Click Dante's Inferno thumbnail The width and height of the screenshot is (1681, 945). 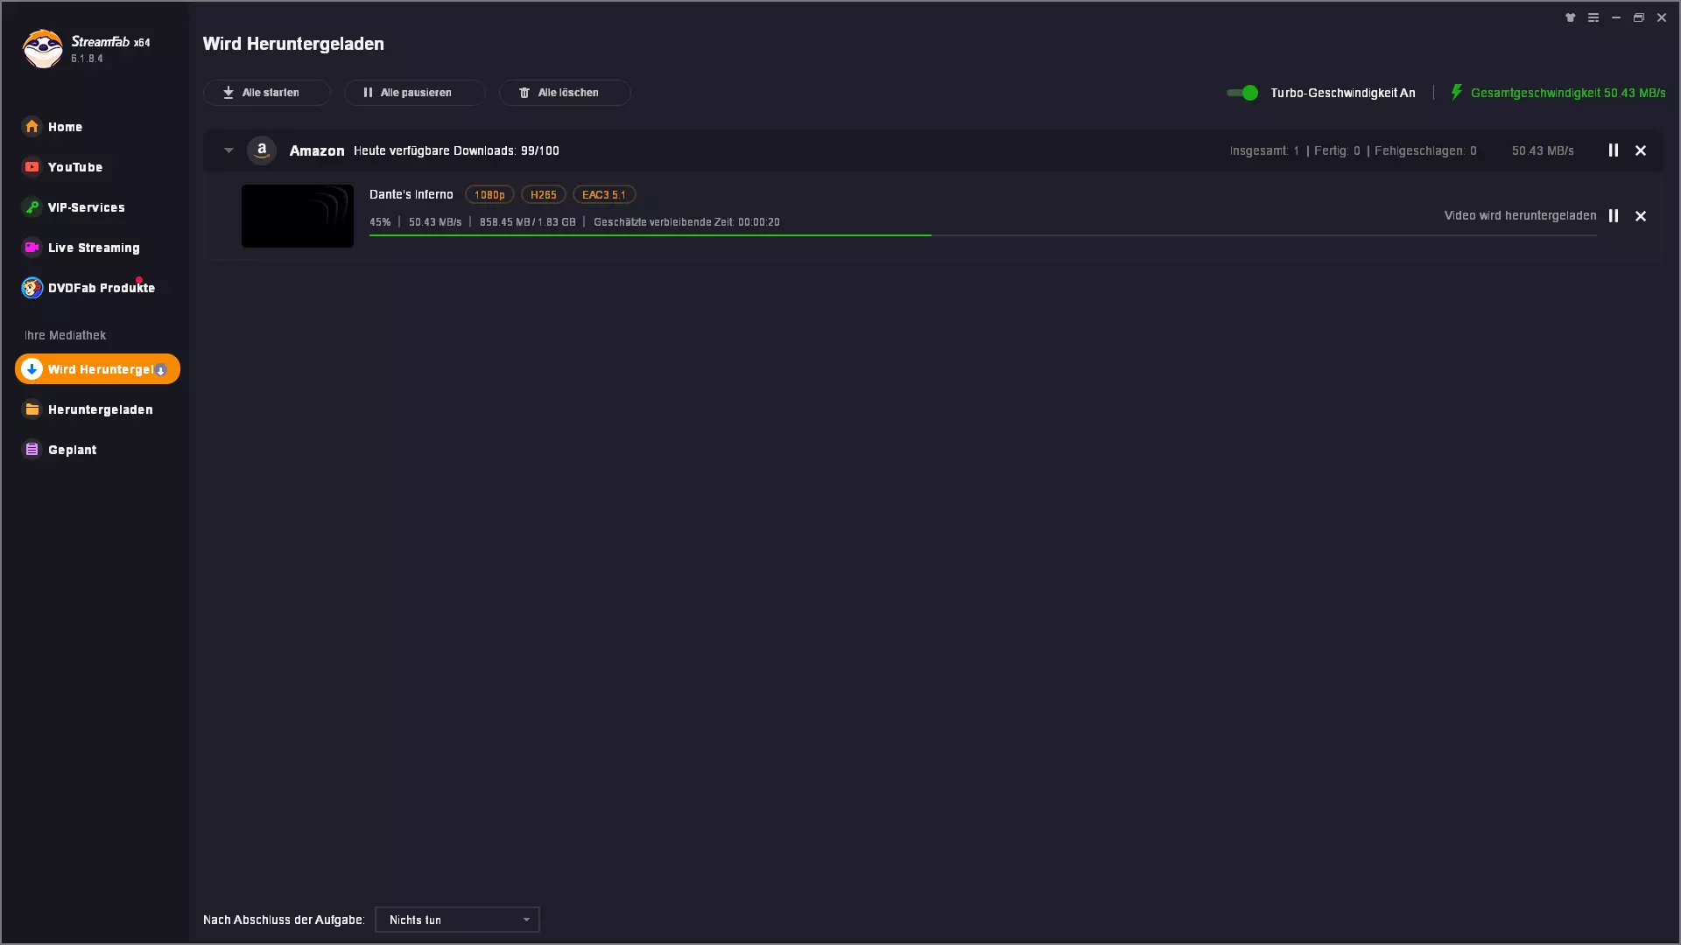[x=298, y=215]
